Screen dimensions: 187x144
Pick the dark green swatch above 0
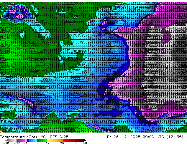(x=38, y=140)
